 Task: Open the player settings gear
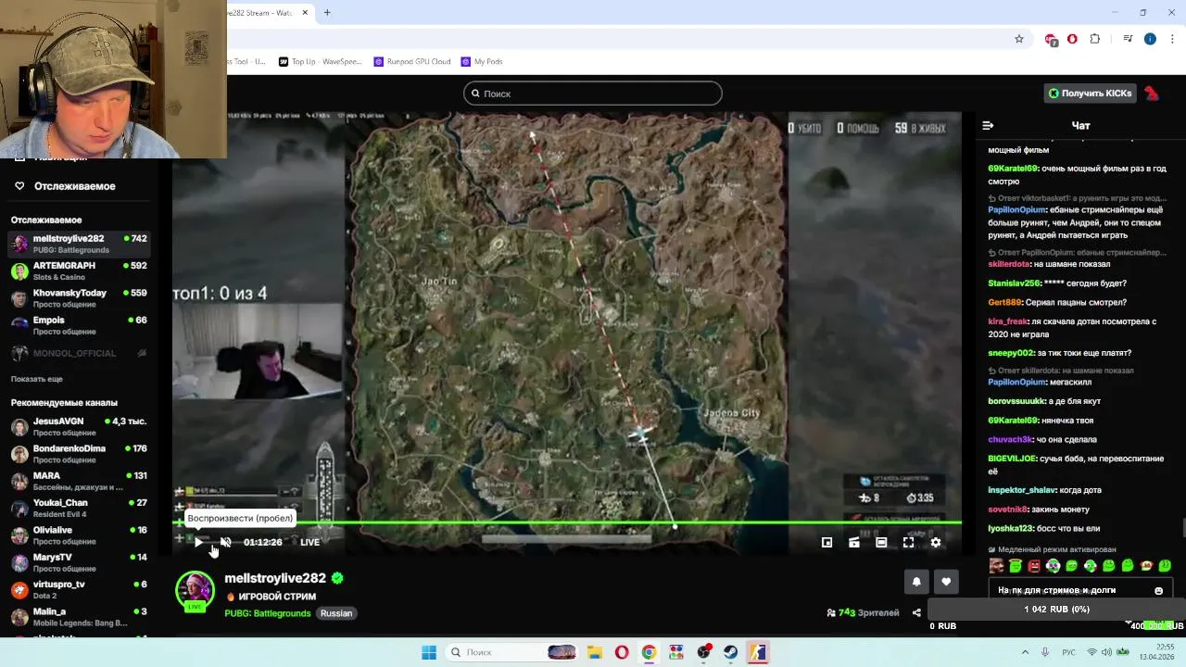tap(935, 542)
